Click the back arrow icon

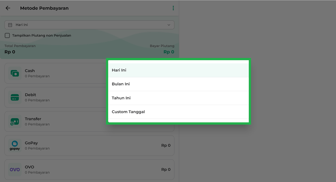point(8,8)
